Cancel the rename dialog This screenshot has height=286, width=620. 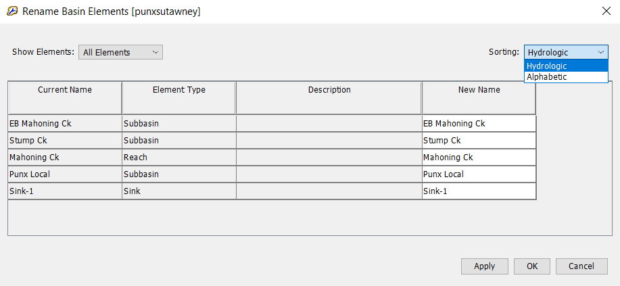pos(581,266)
